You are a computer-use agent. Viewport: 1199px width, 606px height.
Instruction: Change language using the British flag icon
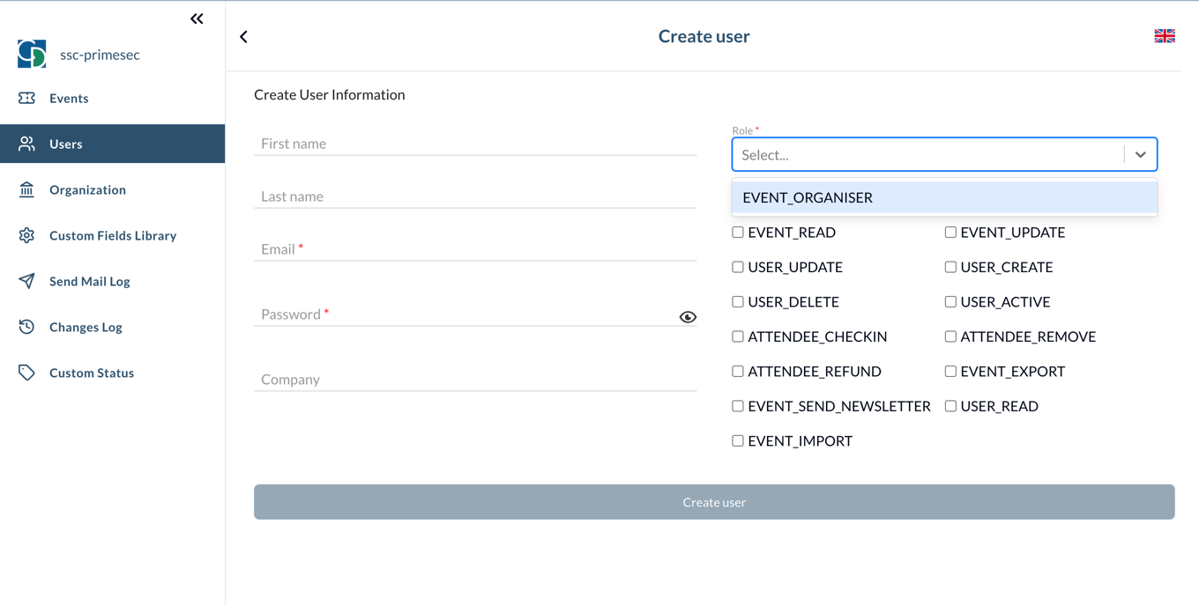click(1165, 35)
